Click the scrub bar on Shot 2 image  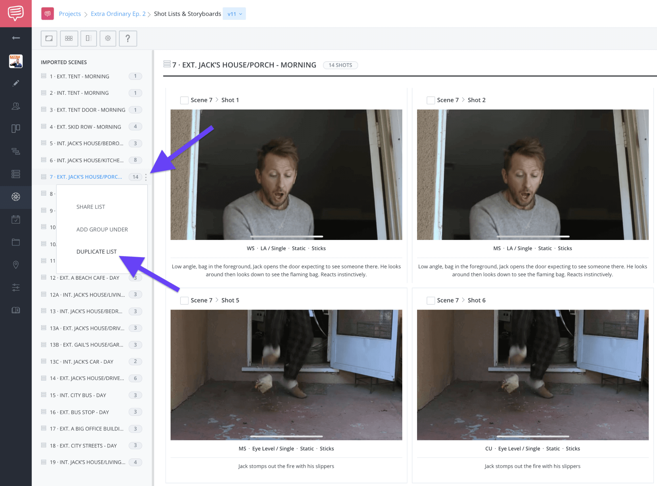[x=533, y=236]
